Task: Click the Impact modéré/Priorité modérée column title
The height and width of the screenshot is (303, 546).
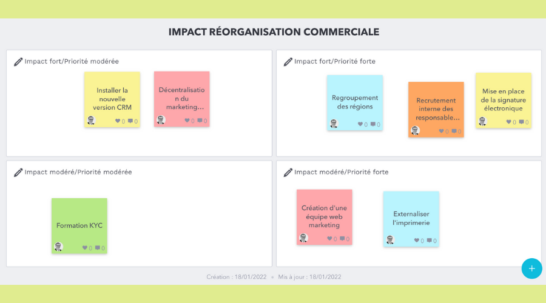Action: pyautogui.click(x=78, y=172)
